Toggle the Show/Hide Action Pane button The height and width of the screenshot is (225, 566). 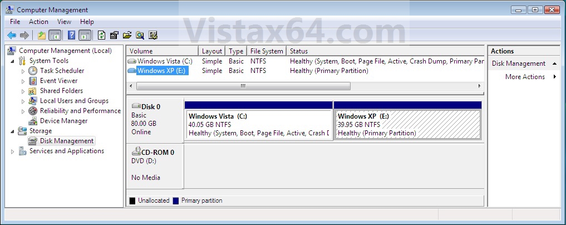pos(85,36)
